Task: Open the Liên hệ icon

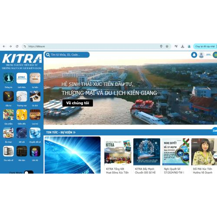Action: [35, 151]
